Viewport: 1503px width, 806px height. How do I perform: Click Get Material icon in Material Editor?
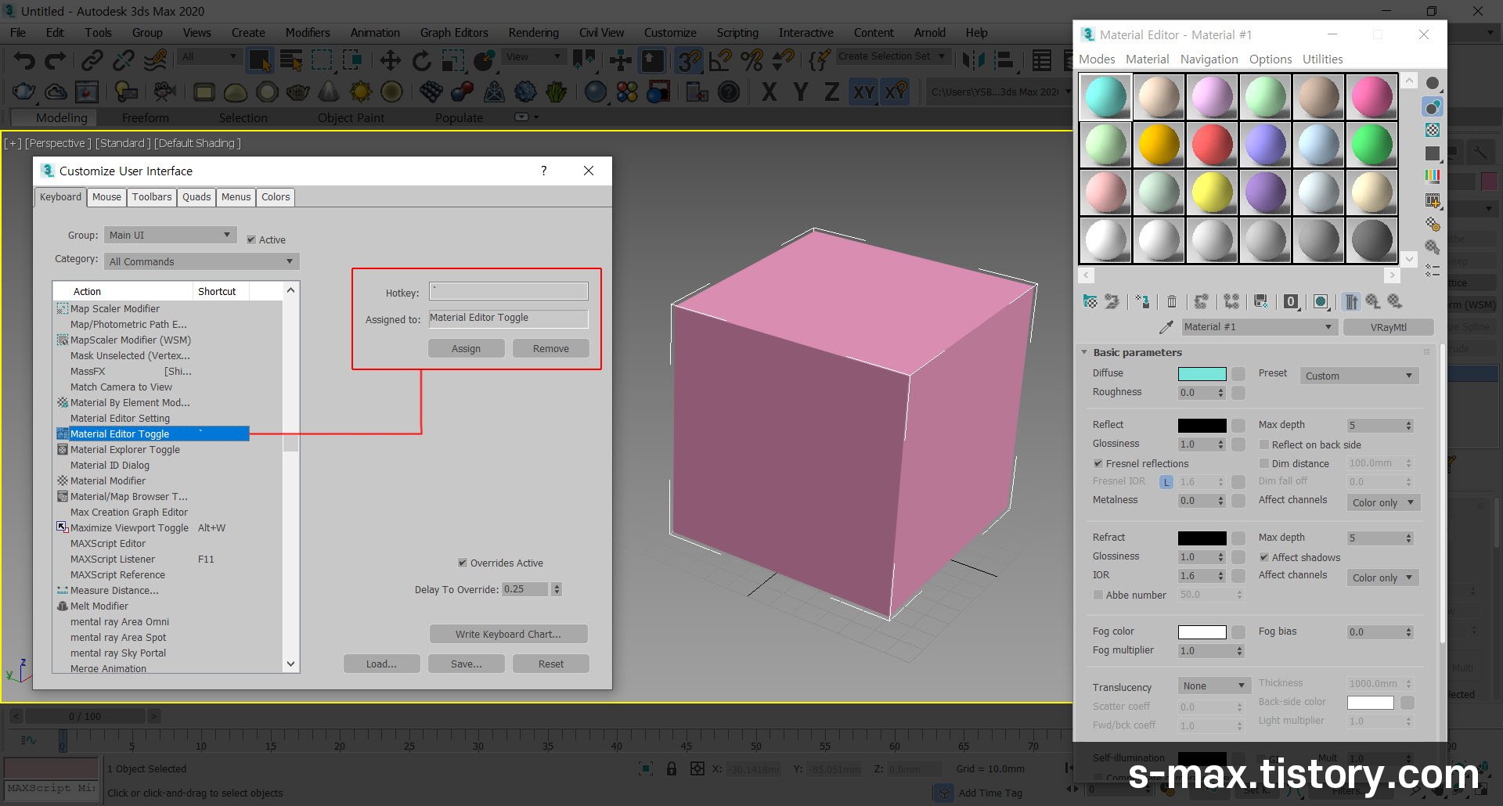tap(1090, 301)
